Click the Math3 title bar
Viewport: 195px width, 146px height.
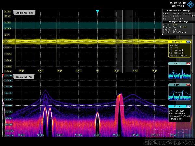[x=179, y=85]
